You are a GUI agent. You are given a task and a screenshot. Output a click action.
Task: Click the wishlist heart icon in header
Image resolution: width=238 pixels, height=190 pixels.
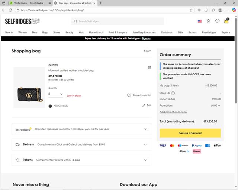tap(217, 22)
